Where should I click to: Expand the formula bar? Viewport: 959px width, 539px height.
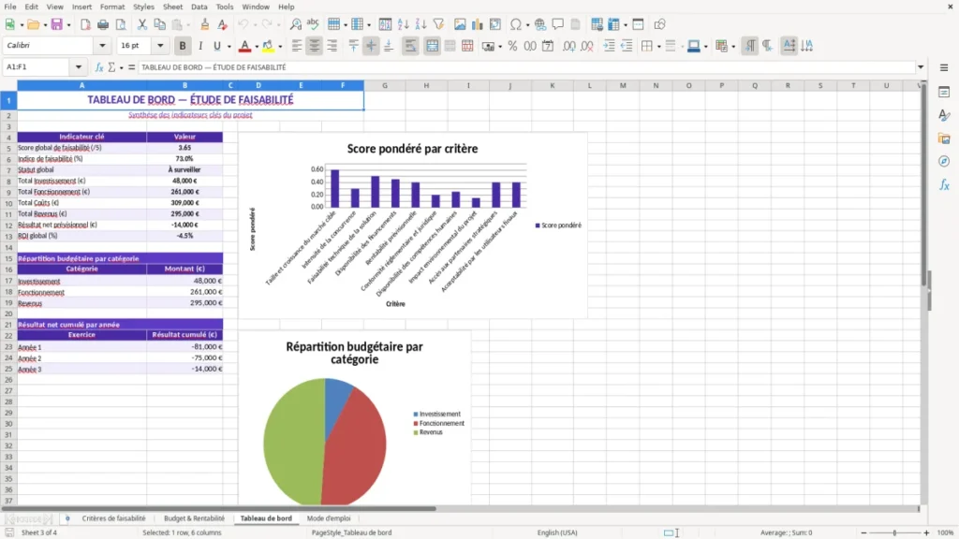point(921,67)
